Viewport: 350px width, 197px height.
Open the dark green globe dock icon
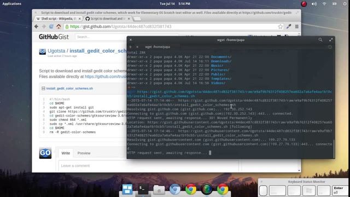tap(207, 189)
